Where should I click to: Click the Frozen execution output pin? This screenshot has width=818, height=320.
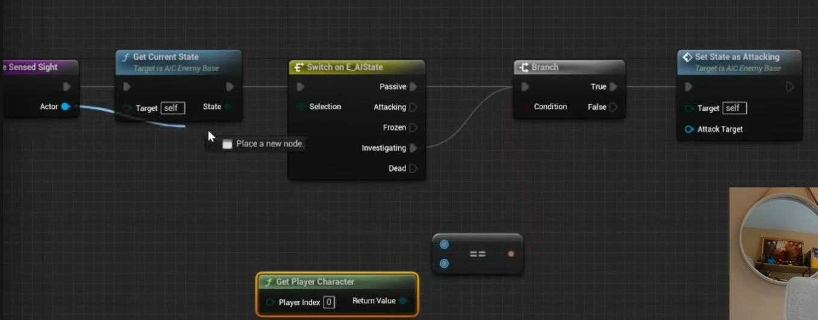413,128
